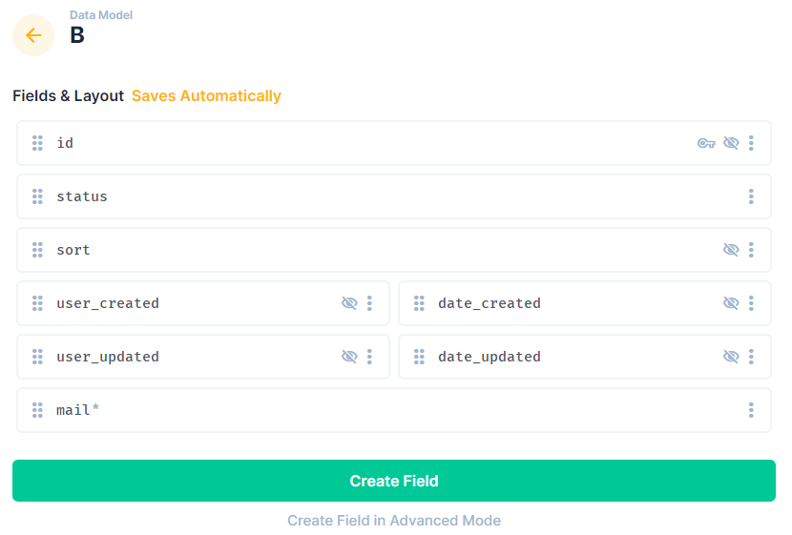The width and height of the screenshot is (792, 535).
Task: Select the user_updated field name
Action: [x=108, y=358]
